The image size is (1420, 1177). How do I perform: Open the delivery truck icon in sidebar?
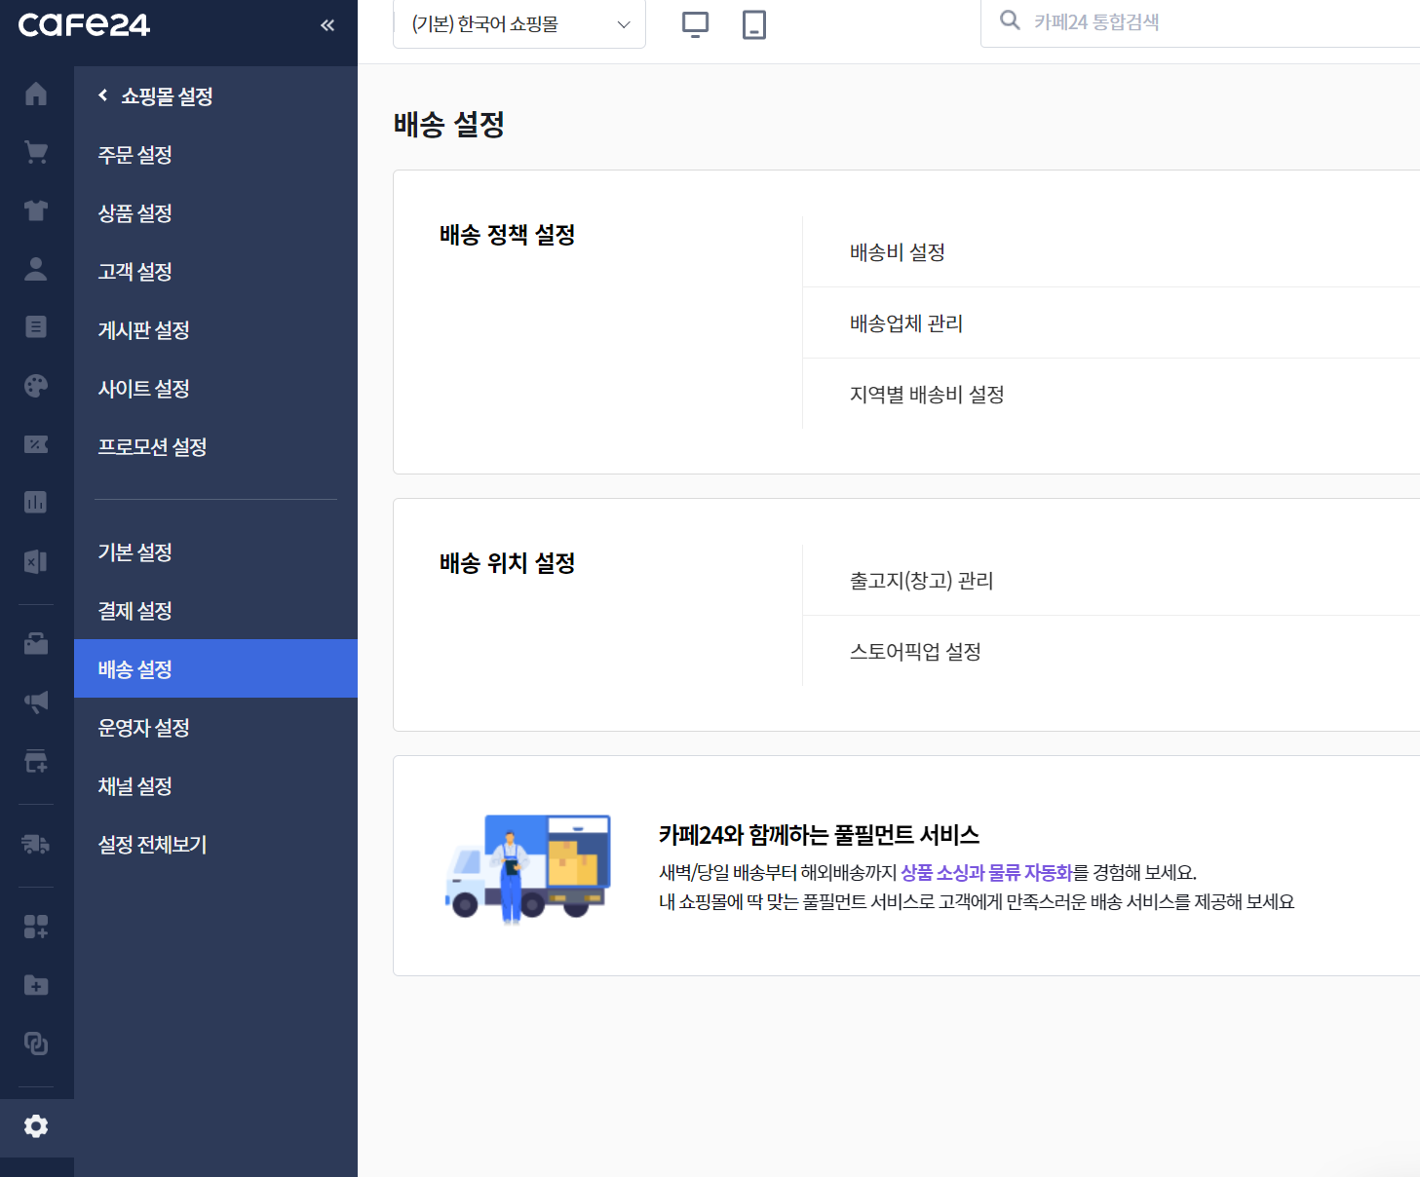tap(36, 844)
